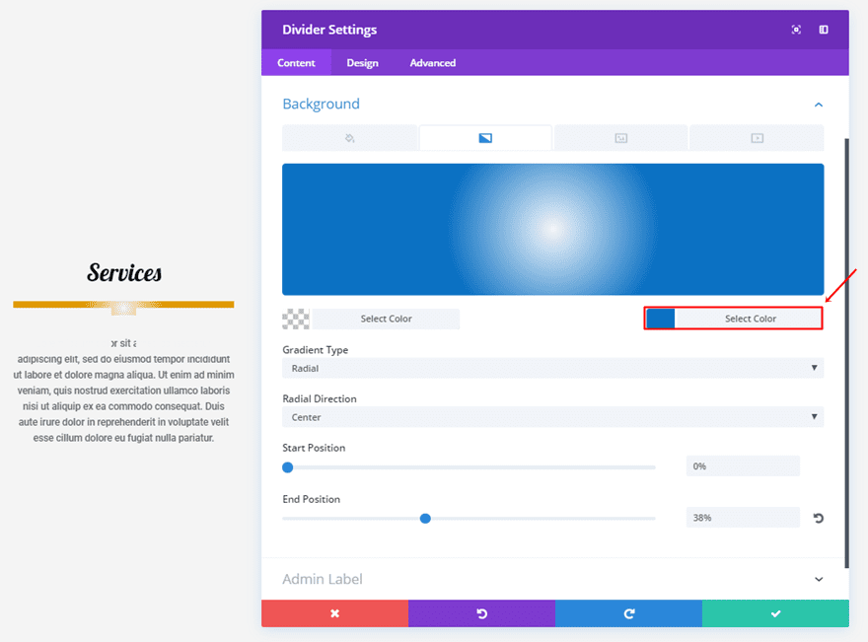
Task: Discard changes with the red X button
Action: coord(335,613)
